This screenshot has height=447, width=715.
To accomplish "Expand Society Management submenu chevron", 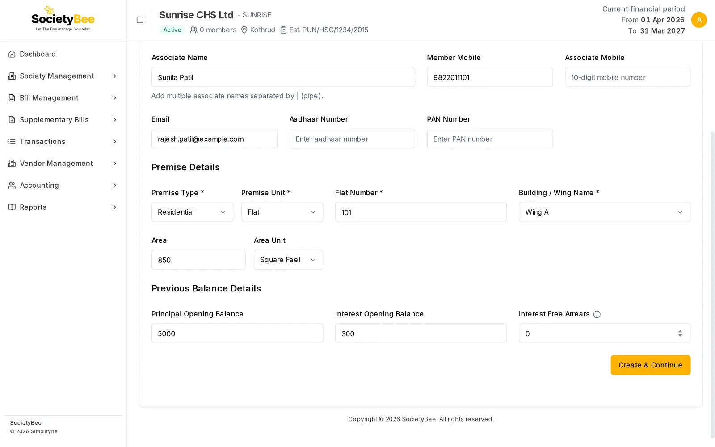I will pyautogui.click(x=114, y=76).
